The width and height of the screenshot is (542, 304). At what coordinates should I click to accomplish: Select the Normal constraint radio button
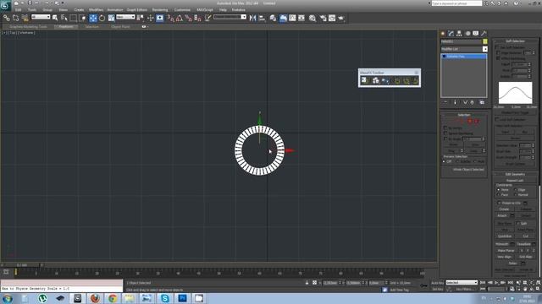[516, 195]
